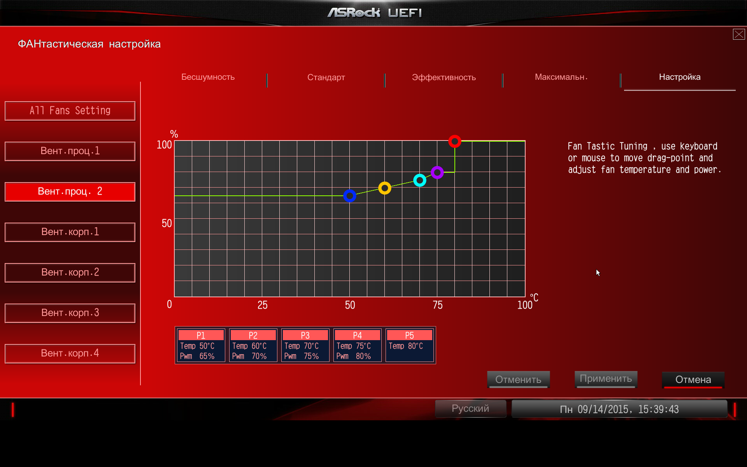Click the red P5 drag-point on graph
Image resolution: width=747 pixels, height=467 pixels.
click(x=454, y=141)
